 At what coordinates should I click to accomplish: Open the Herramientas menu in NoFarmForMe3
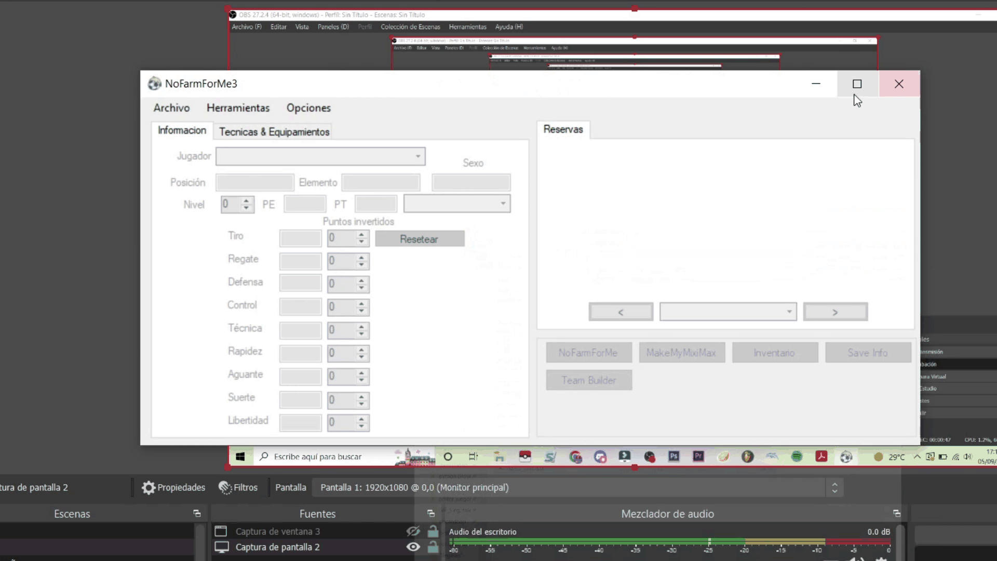click(x=238, y=108)
